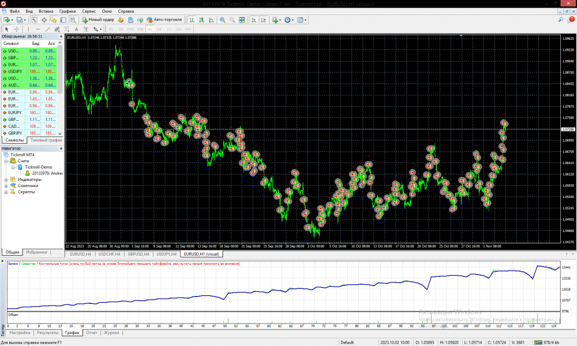Open the new chart dropdown arrow

click(x=12, y=20)
